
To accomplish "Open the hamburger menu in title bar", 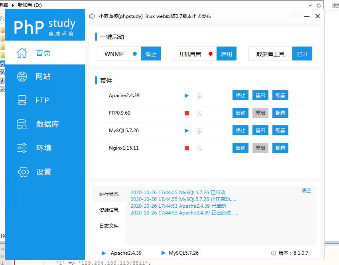I will point(296,16).
